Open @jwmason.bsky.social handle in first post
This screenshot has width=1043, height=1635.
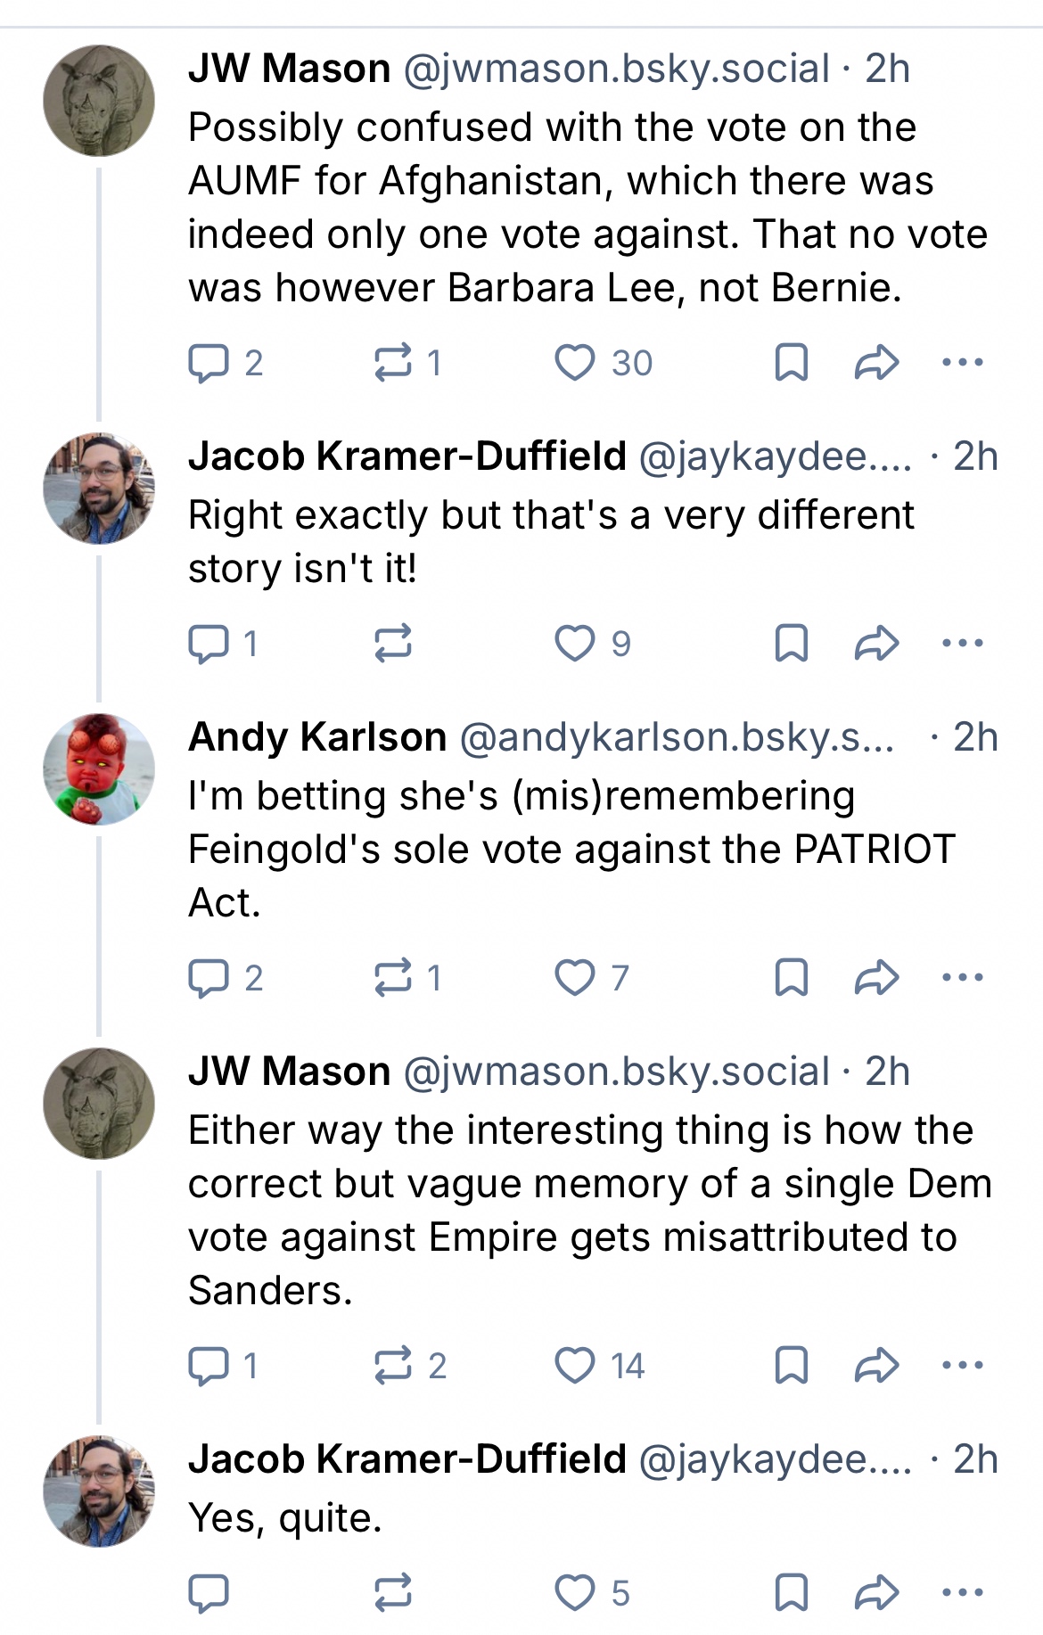(x=616, y=69)
